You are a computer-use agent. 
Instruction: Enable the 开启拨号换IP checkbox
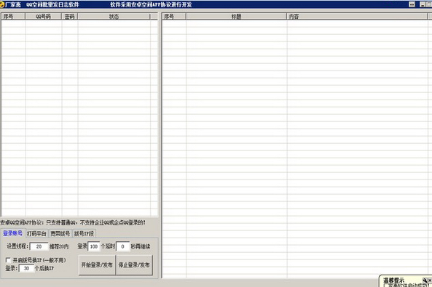coord(8,260)
